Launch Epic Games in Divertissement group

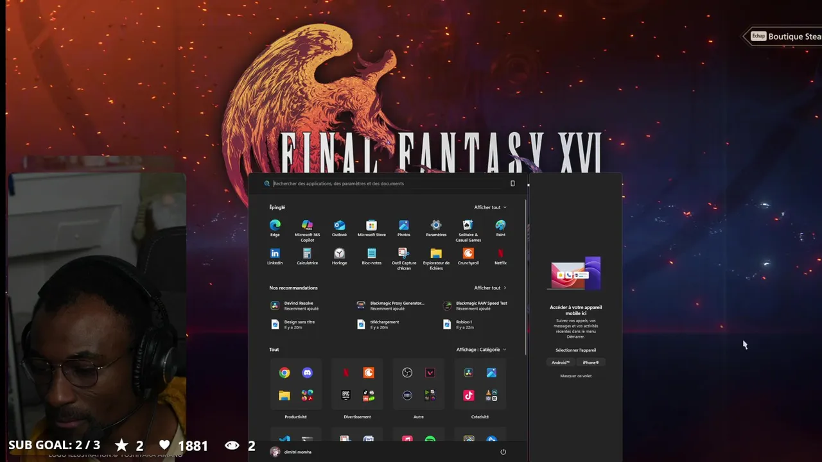coord(346,395)
